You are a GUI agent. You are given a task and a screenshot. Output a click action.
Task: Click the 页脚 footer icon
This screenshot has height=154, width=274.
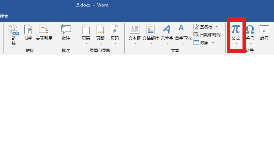(100, 30)
